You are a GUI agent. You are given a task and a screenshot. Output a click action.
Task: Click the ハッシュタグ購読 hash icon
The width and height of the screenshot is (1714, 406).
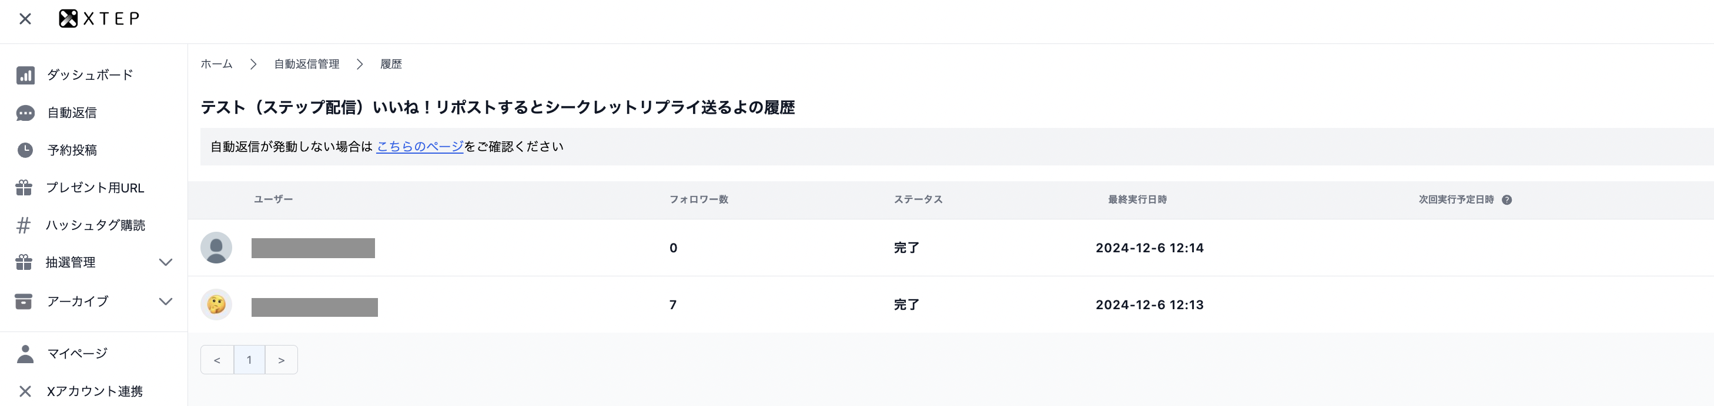(24, 225)
